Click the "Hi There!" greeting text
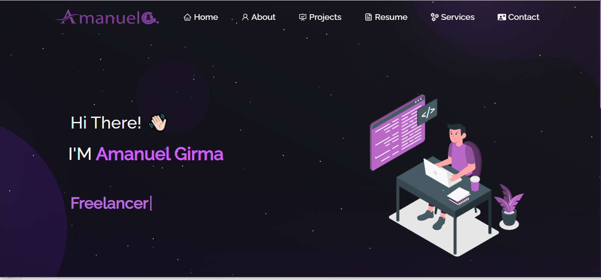 click(106, 122)
